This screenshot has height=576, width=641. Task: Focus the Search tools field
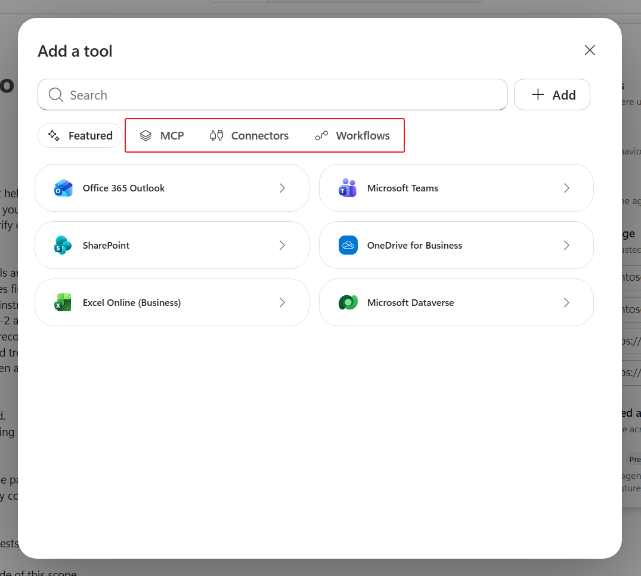(272, 94)
